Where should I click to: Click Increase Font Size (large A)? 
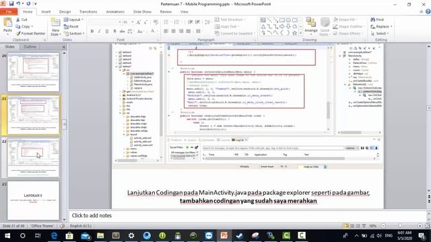(x=139, y=22)
